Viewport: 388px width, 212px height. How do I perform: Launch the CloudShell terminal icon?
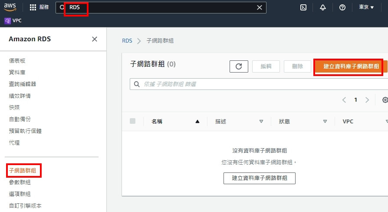(303, 7)
